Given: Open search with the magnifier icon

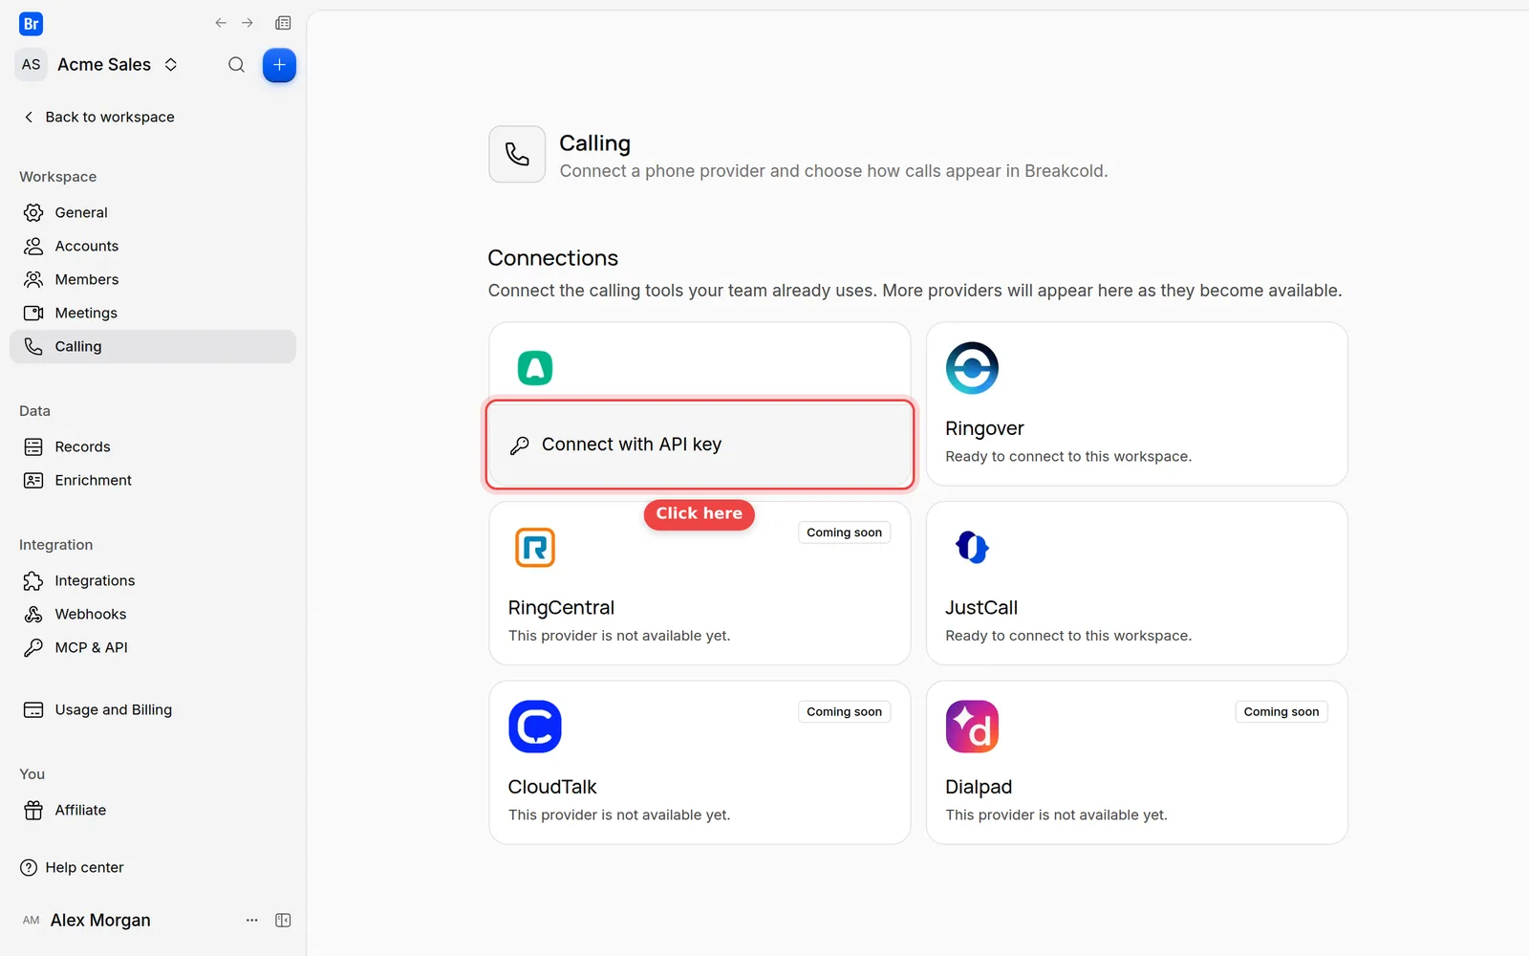Looking at the screenshot, I should click(x=236, y=65).
